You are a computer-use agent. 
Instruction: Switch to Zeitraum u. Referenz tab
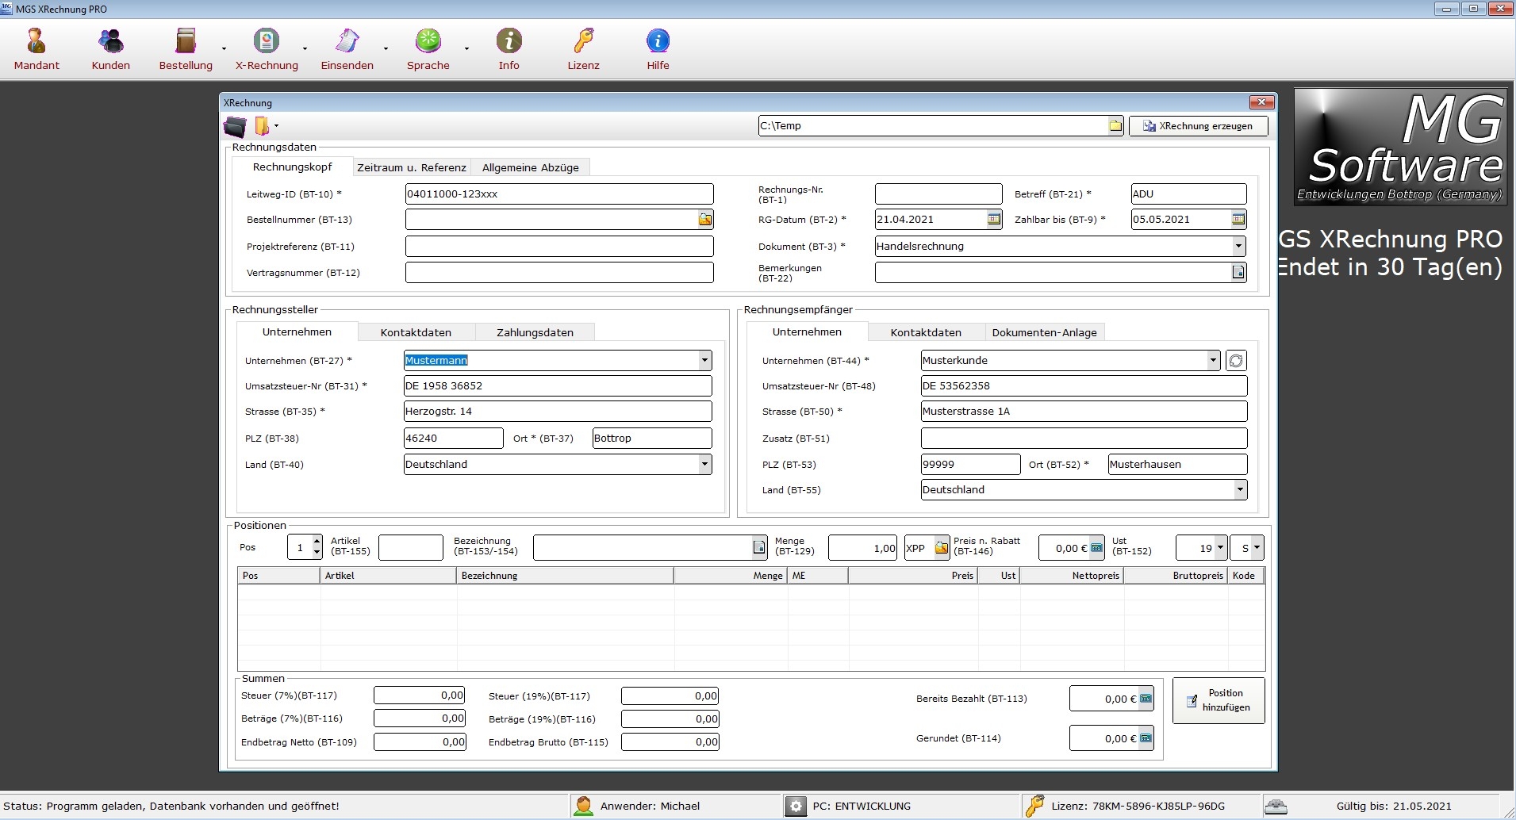click(411, 167)
